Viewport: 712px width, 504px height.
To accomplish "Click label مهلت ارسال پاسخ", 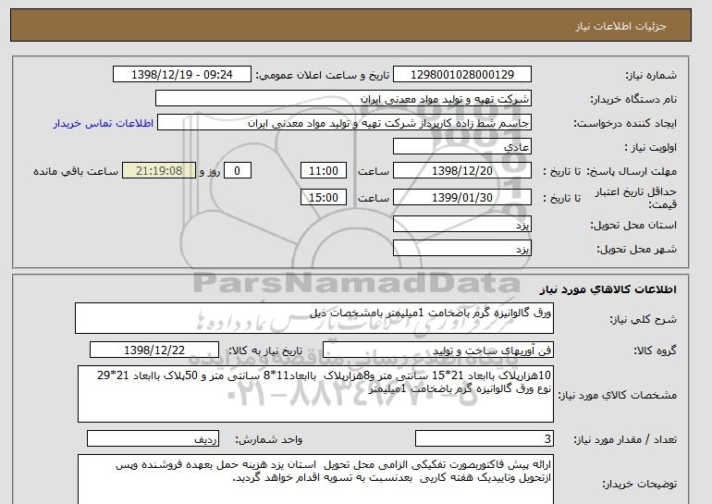I will pyautogui.click(x=632, y=171).
